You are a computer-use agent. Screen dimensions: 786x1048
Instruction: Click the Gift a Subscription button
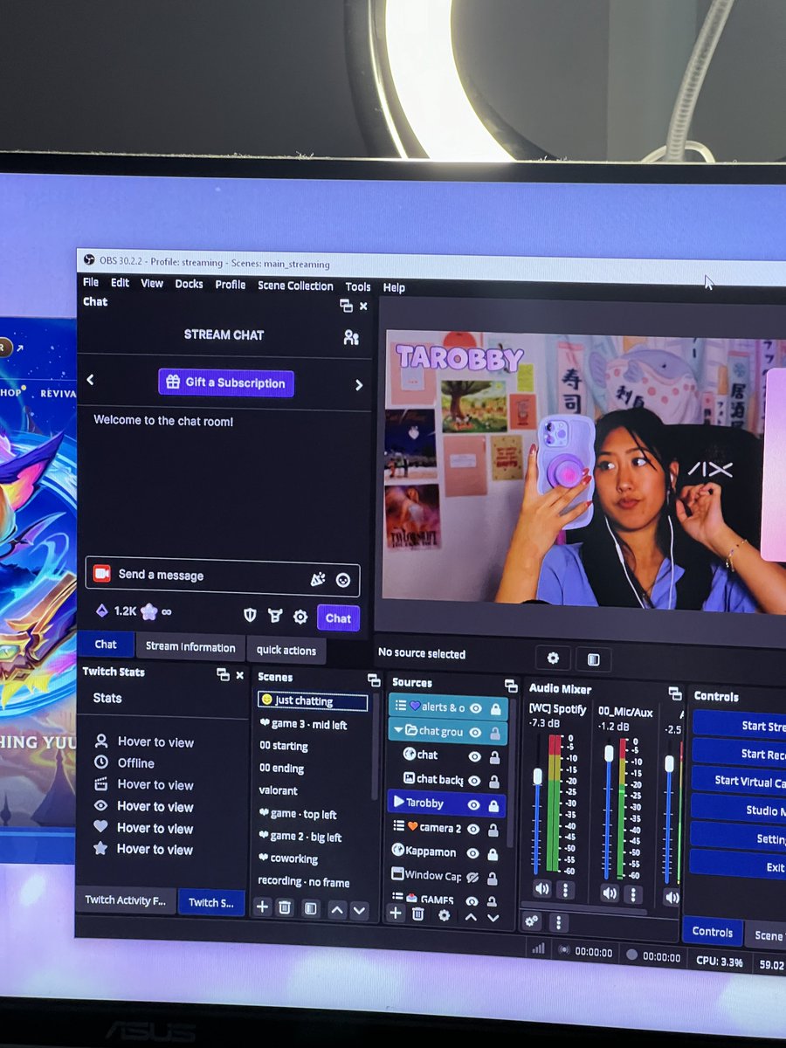tap(226, 383)
